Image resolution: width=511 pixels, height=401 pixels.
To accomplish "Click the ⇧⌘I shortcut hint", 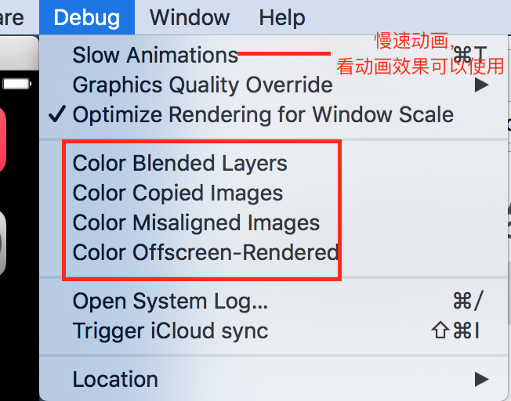I will pyautogui.click(x=456, y=331).
